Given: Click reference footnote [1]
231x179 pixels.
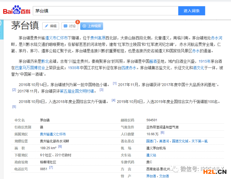Looking at the screenshot, I should 115,84.
